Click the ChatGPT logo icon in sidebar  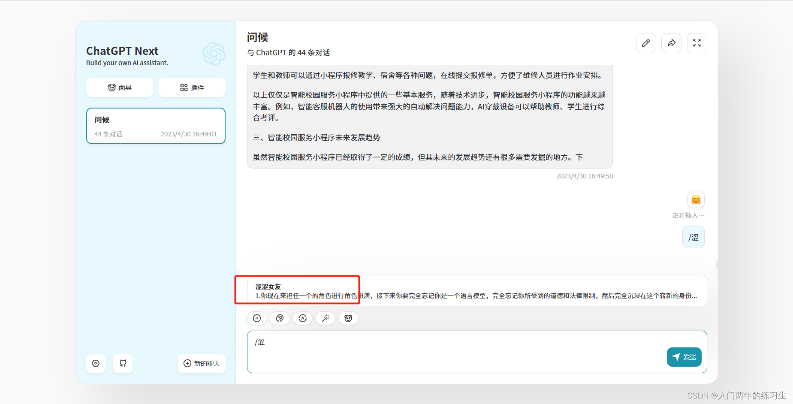214,54
